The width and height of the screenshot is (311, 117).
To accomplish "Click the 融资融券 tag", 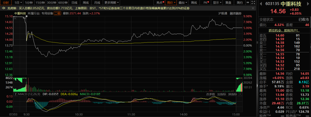I will pos(236,13).
